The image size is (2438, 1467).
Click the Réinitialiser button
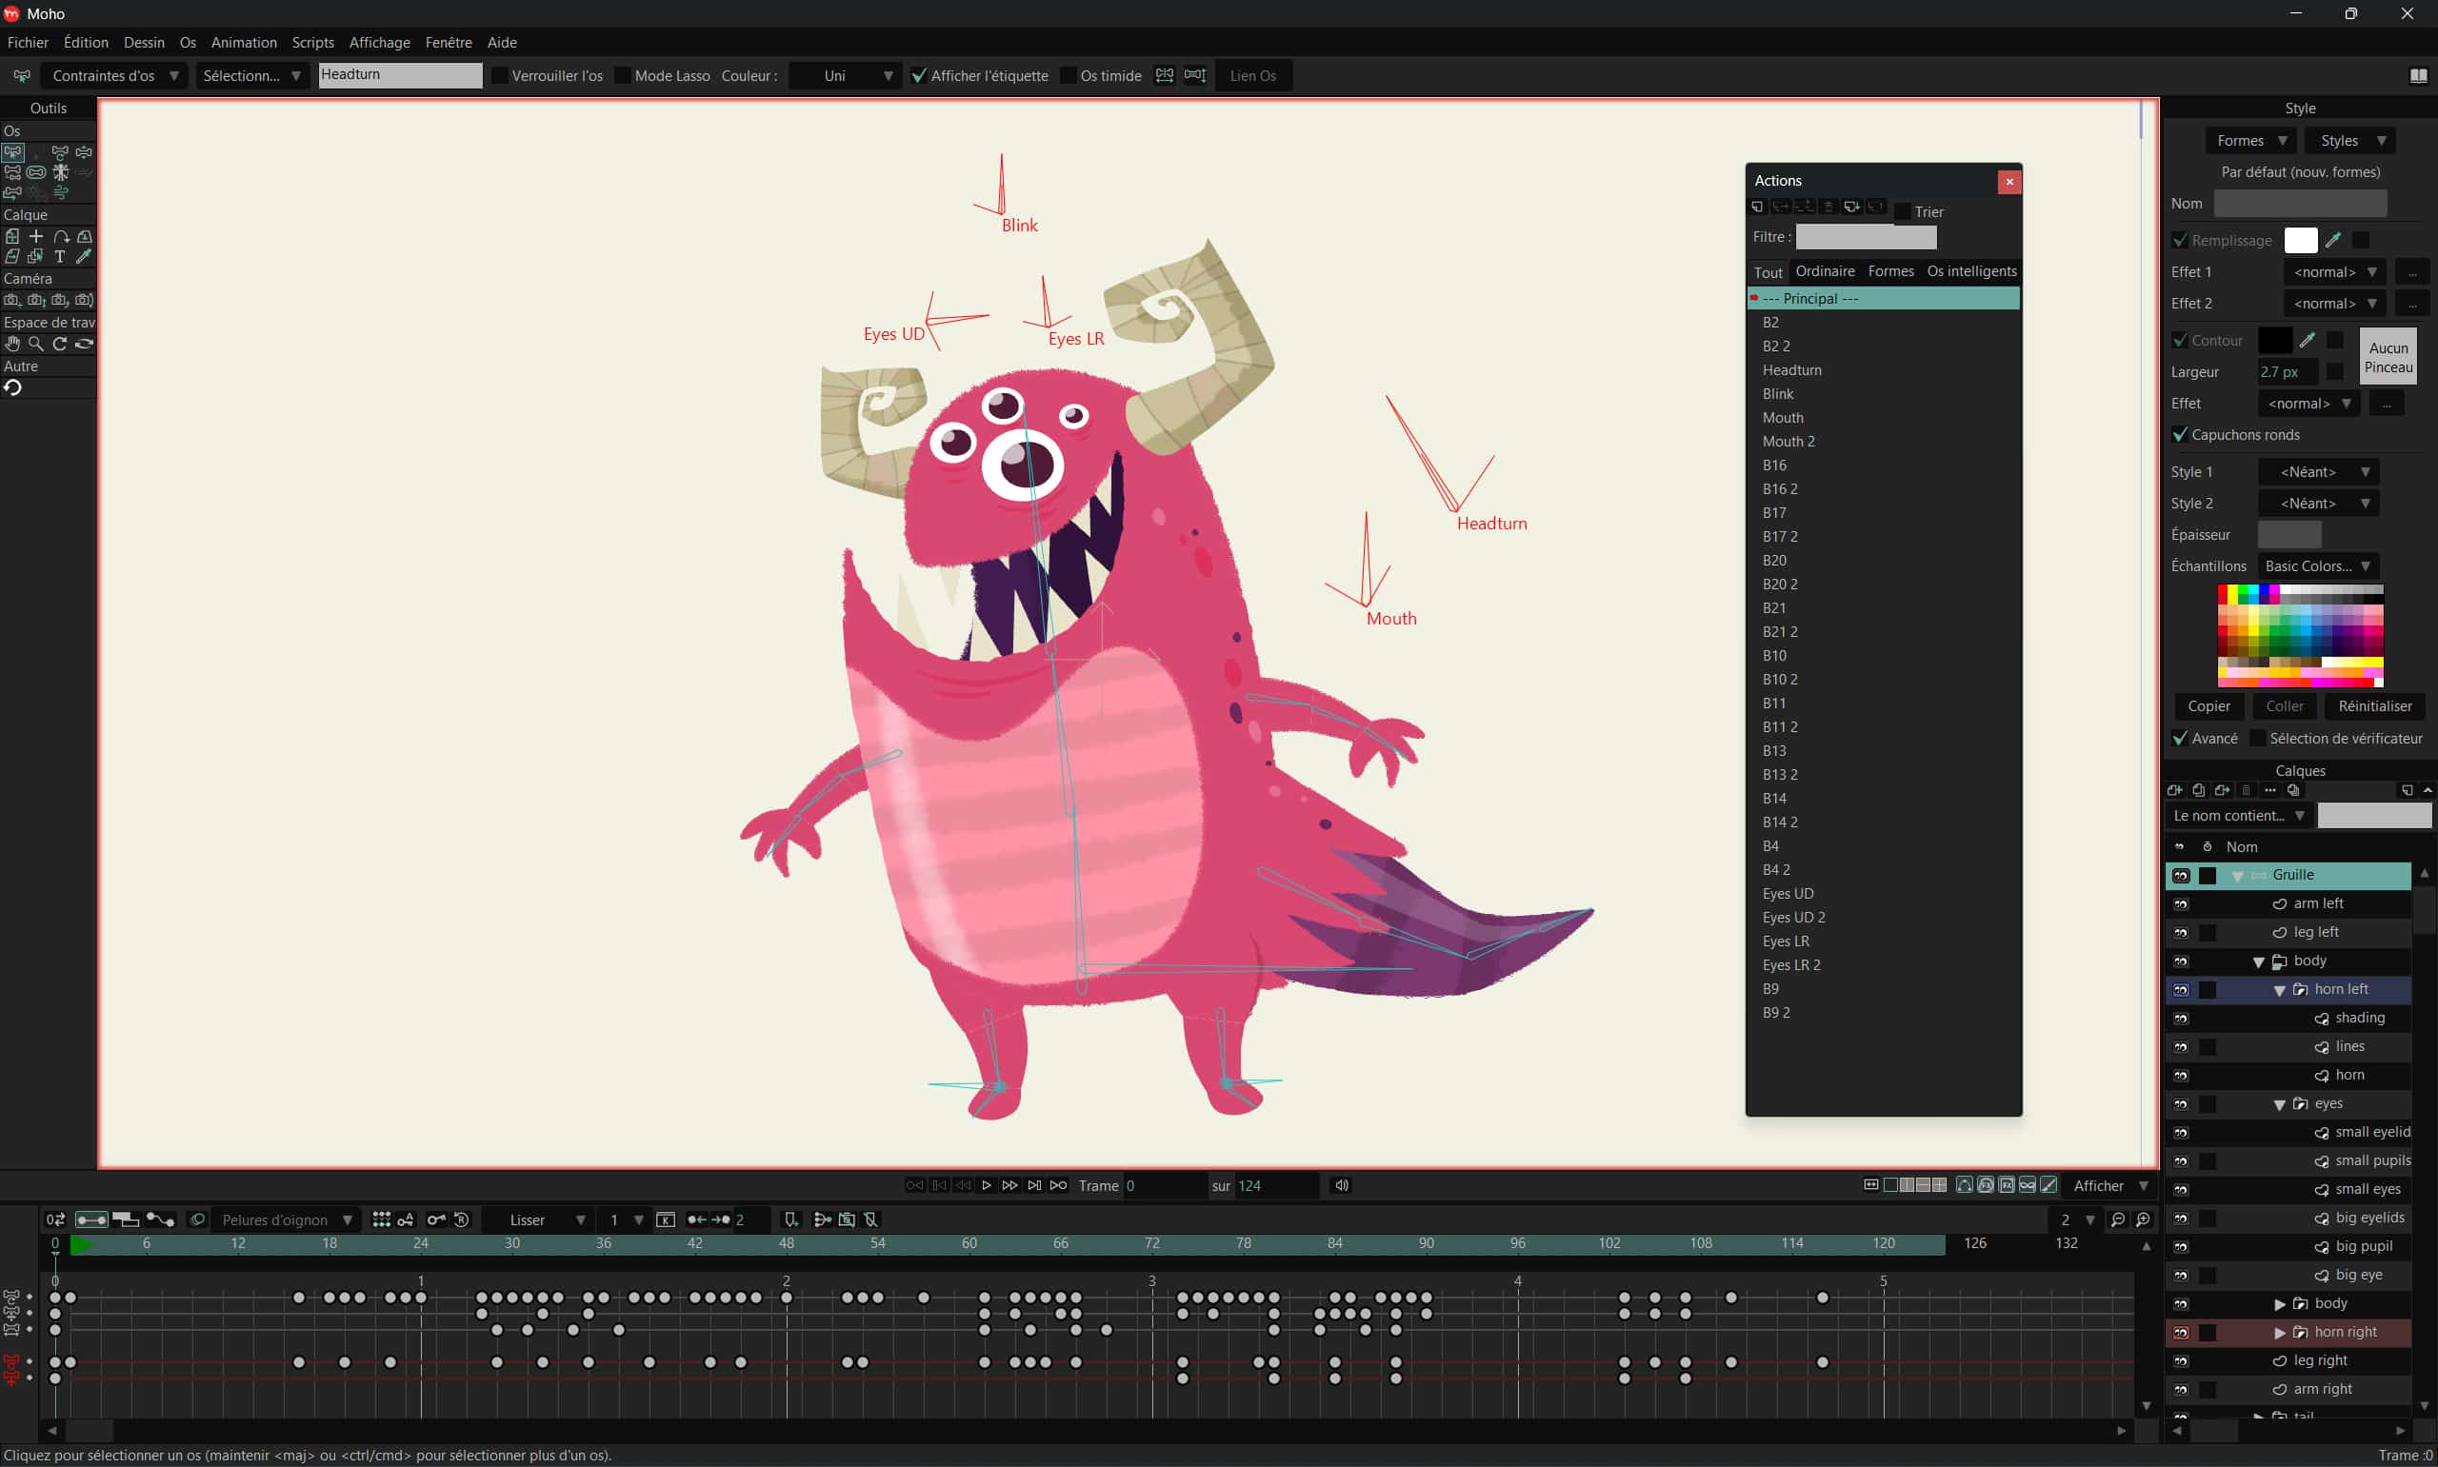pos(2374,705)
